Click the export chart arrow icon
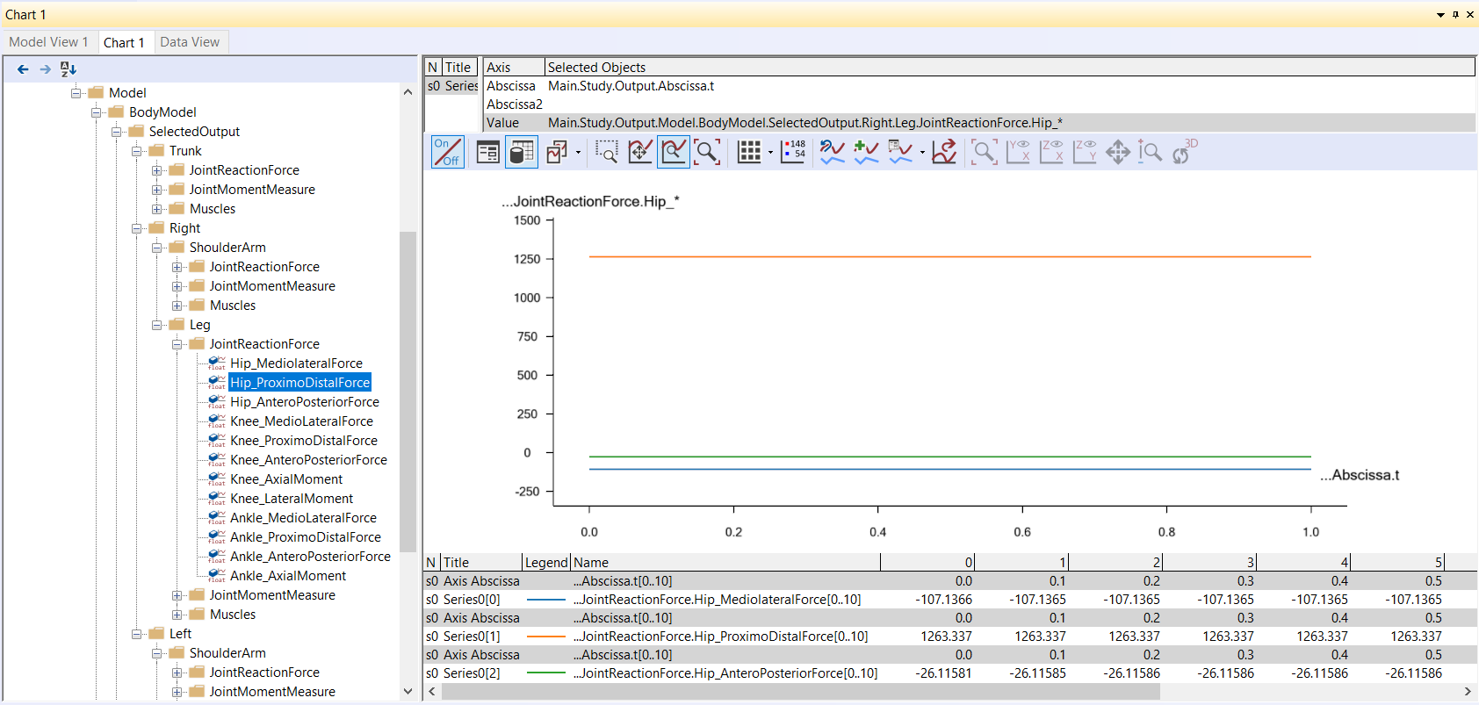Viewport: 1479px width, 705px height. [x=945, y=152]
